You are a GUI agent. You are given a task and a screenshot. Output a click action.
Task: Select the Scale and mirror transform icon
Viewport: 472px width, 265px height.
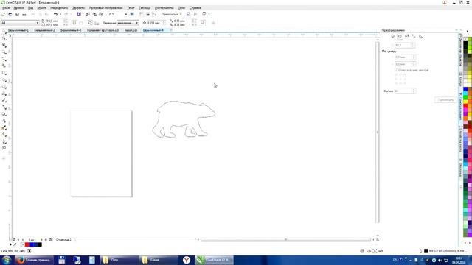[x=406, y=36]
